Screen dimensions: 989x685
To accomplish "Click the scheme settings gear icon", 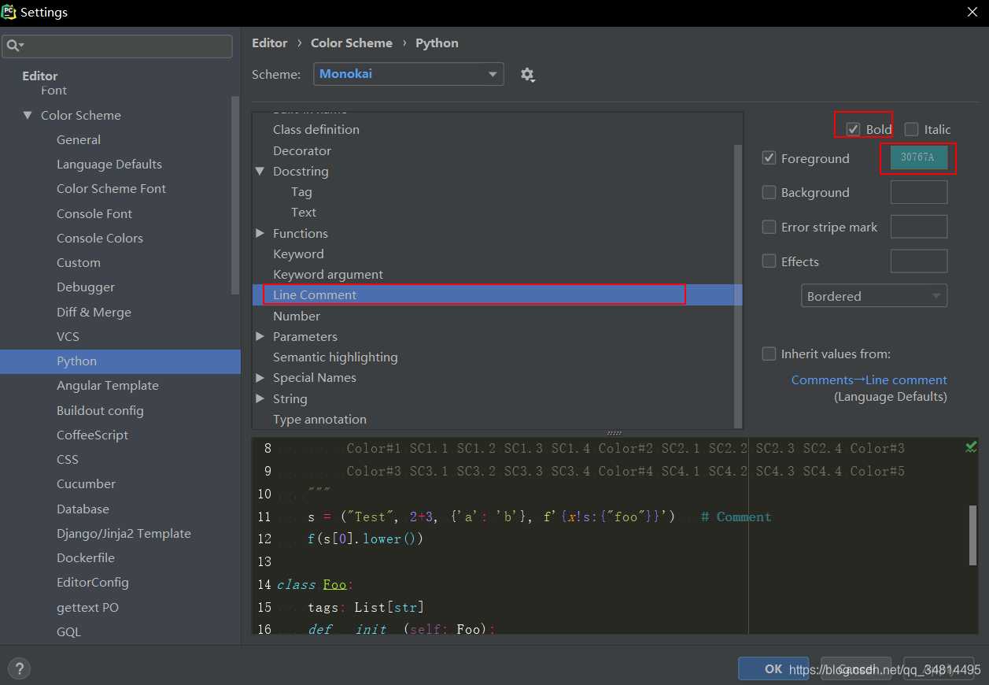I will point(527,75).
